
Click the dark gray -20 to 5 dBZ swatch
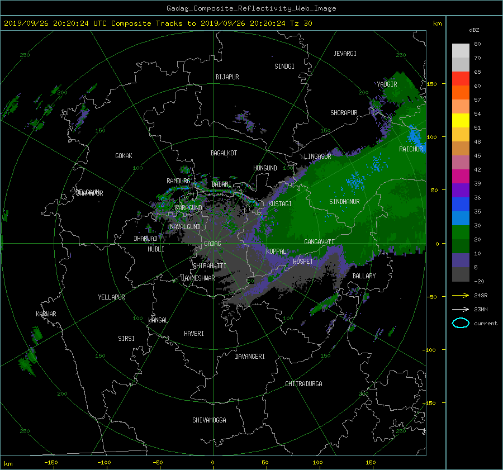point(461,274)
